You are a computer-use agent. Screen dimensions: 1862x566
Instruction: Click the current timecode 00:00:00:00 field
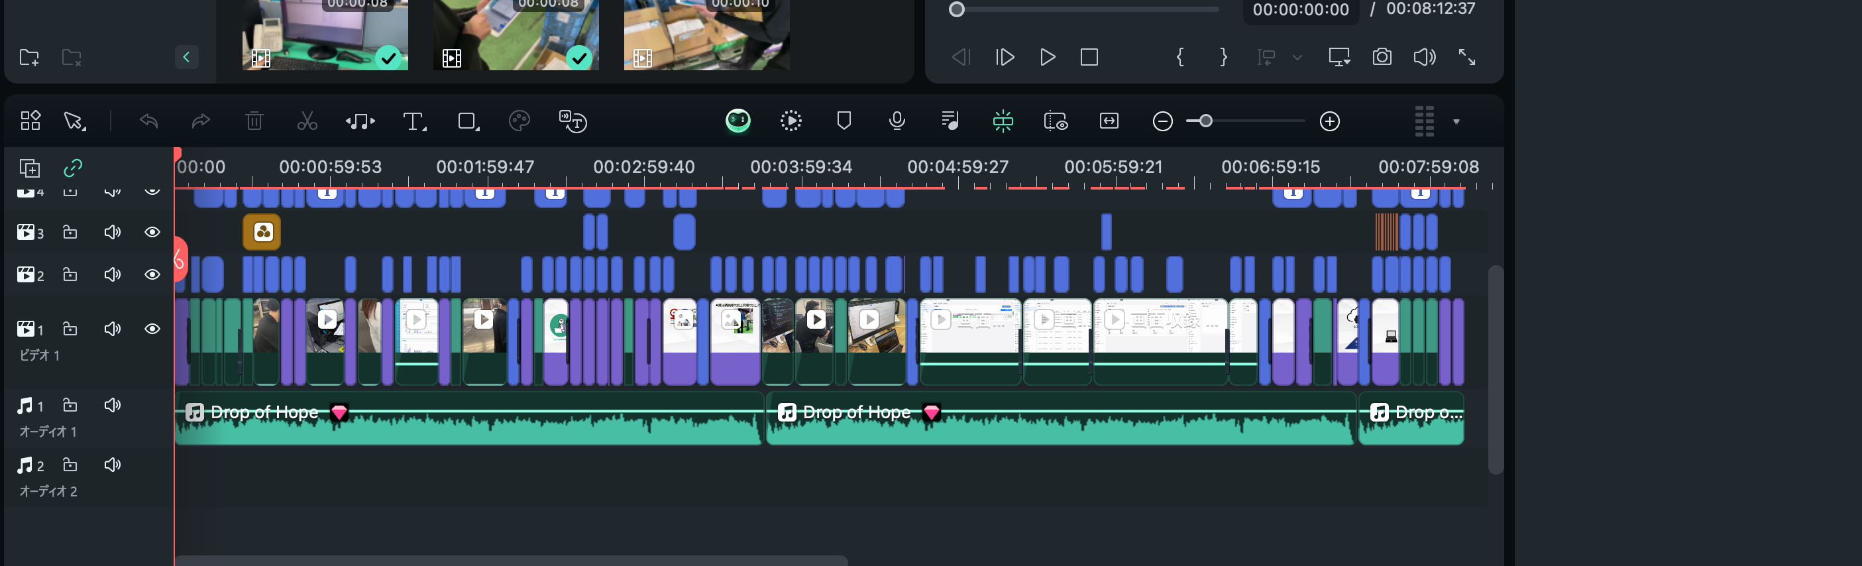click(x=1300, y=10)
